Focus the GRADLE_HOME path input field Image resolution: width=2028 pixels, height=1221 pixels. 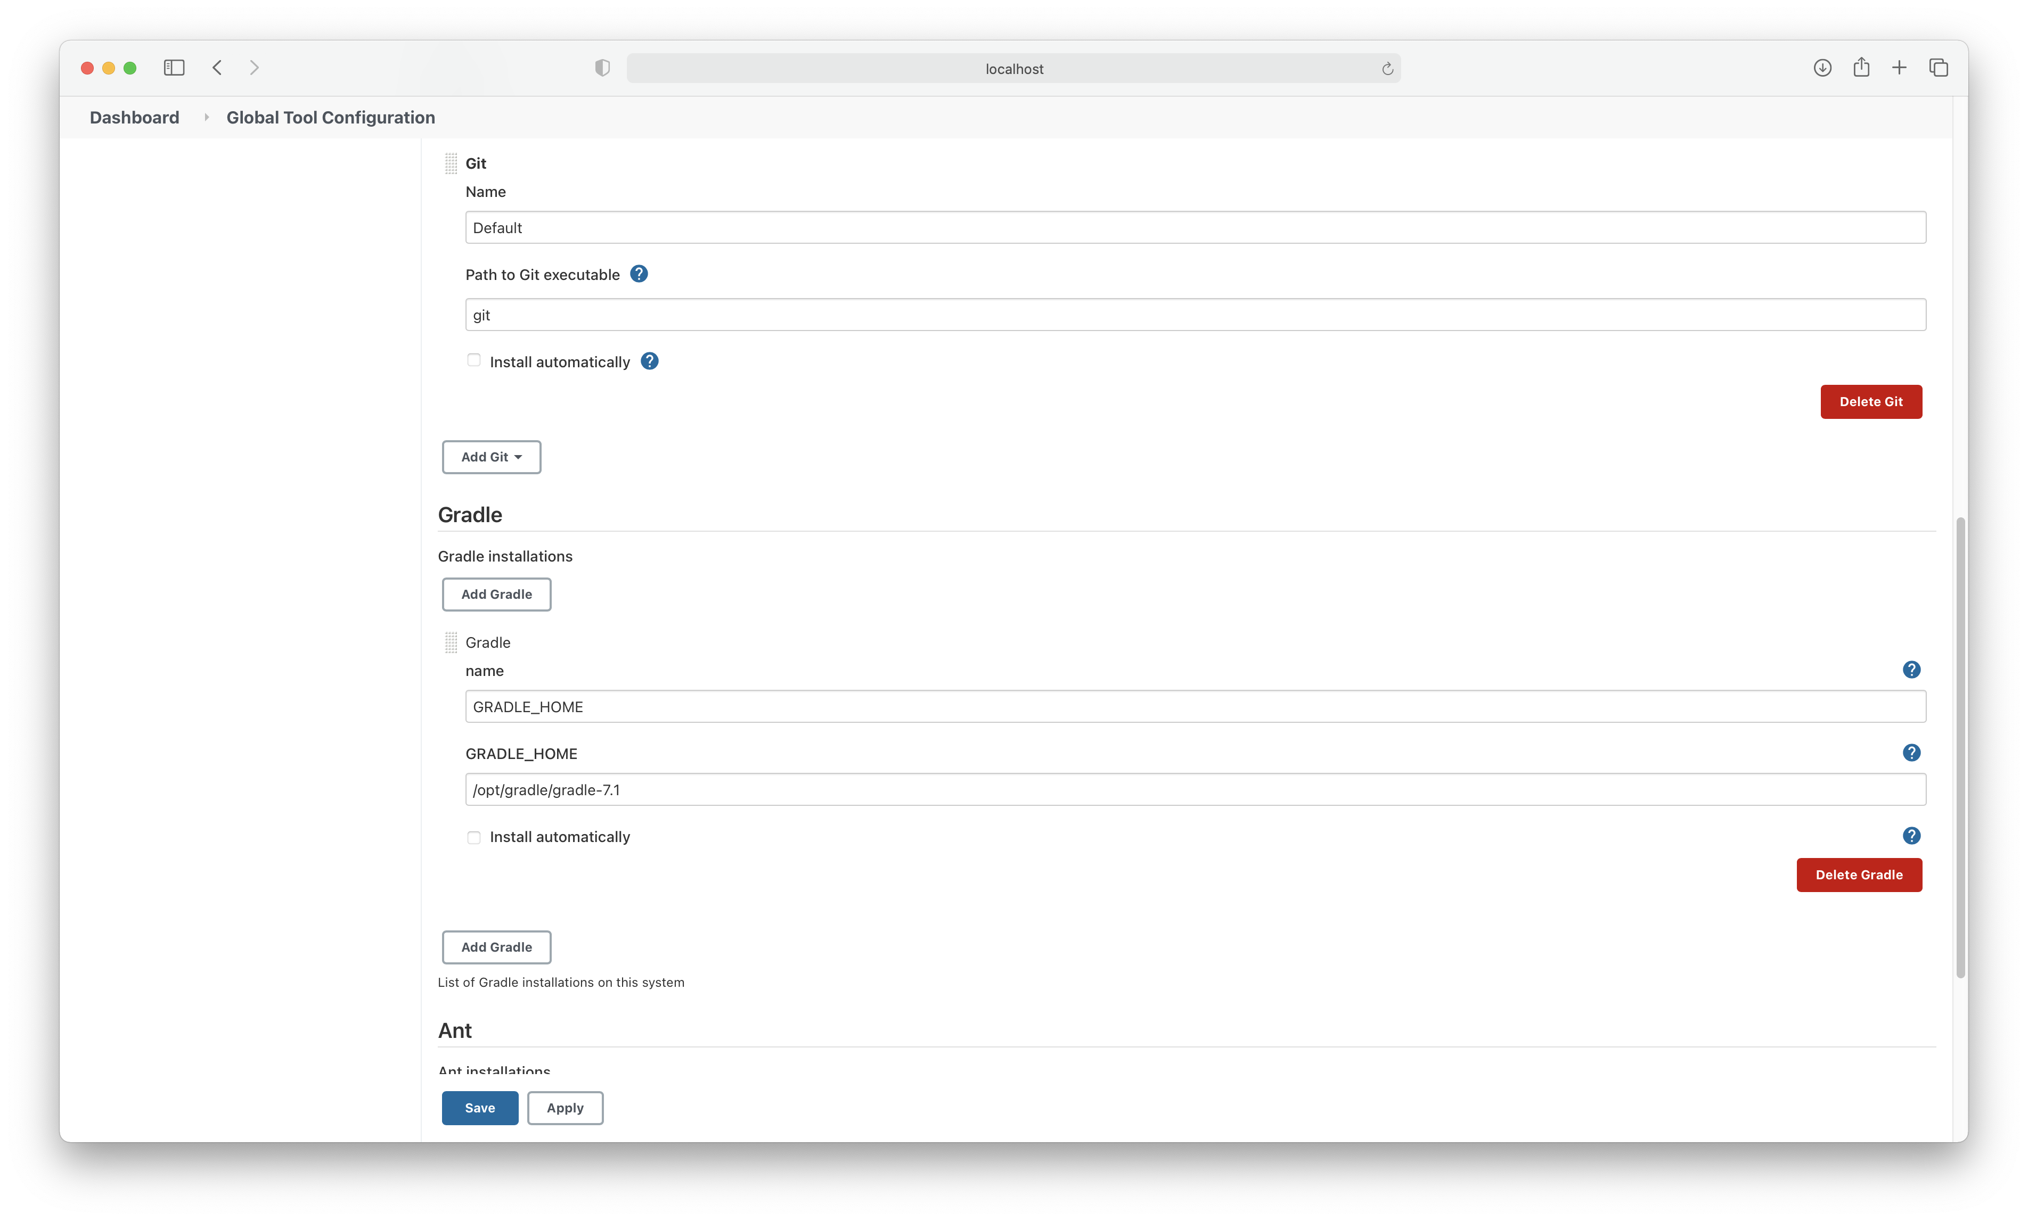coord(1194,790)
